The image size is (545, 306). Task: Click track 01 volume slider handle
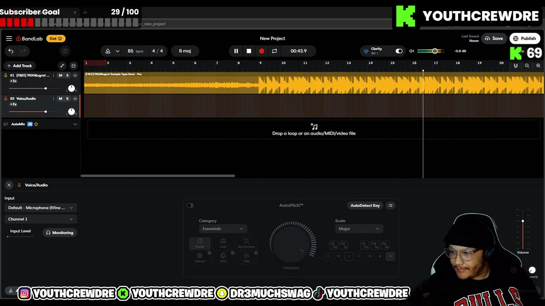[x=46, y=88]
